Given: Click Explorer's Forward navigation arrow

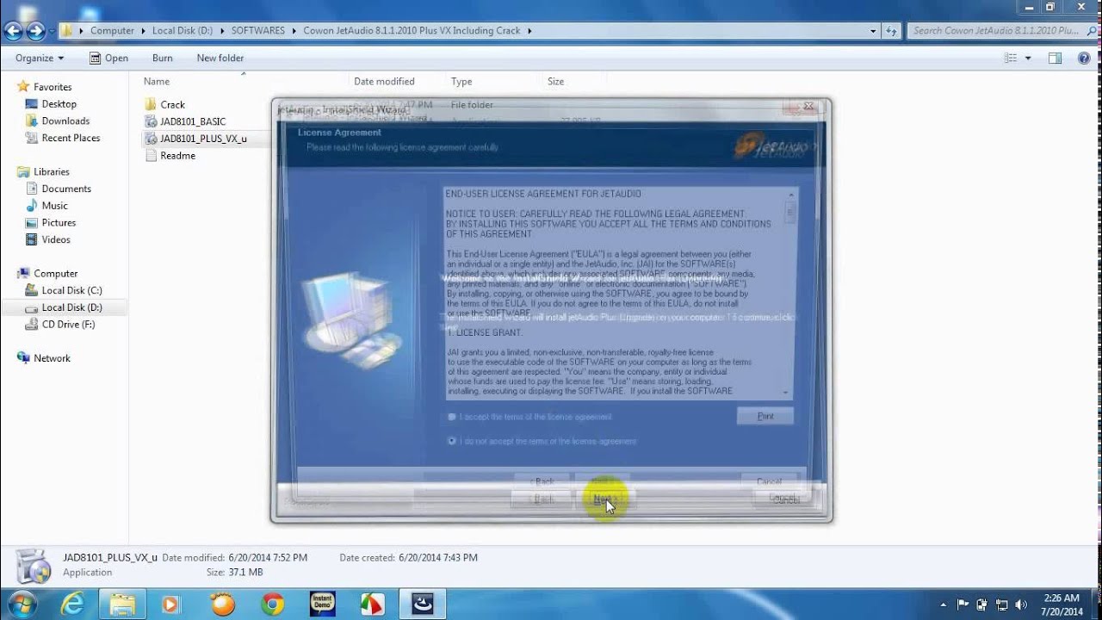Looking at the screenshot, I should [x=36, y=32].
